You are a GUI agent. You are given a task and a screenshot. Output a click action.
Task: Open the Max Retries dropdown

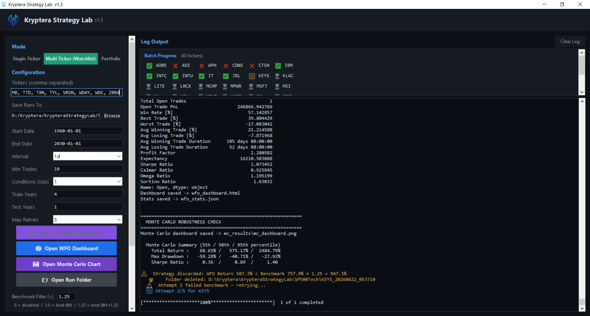pos(88,219)
